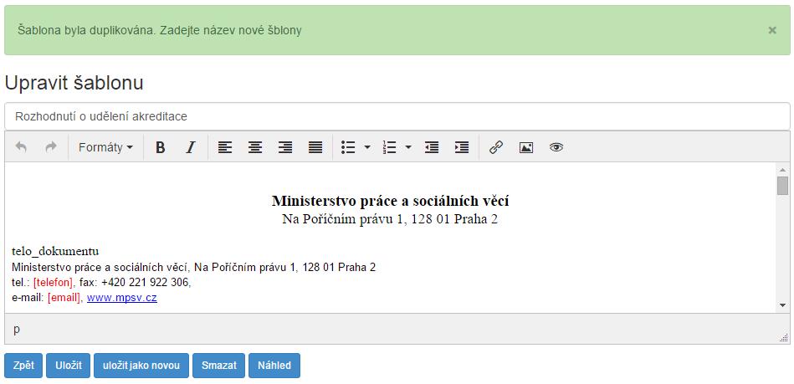Click the alert text 'Šablona byla duplikována'

point(85,30)
